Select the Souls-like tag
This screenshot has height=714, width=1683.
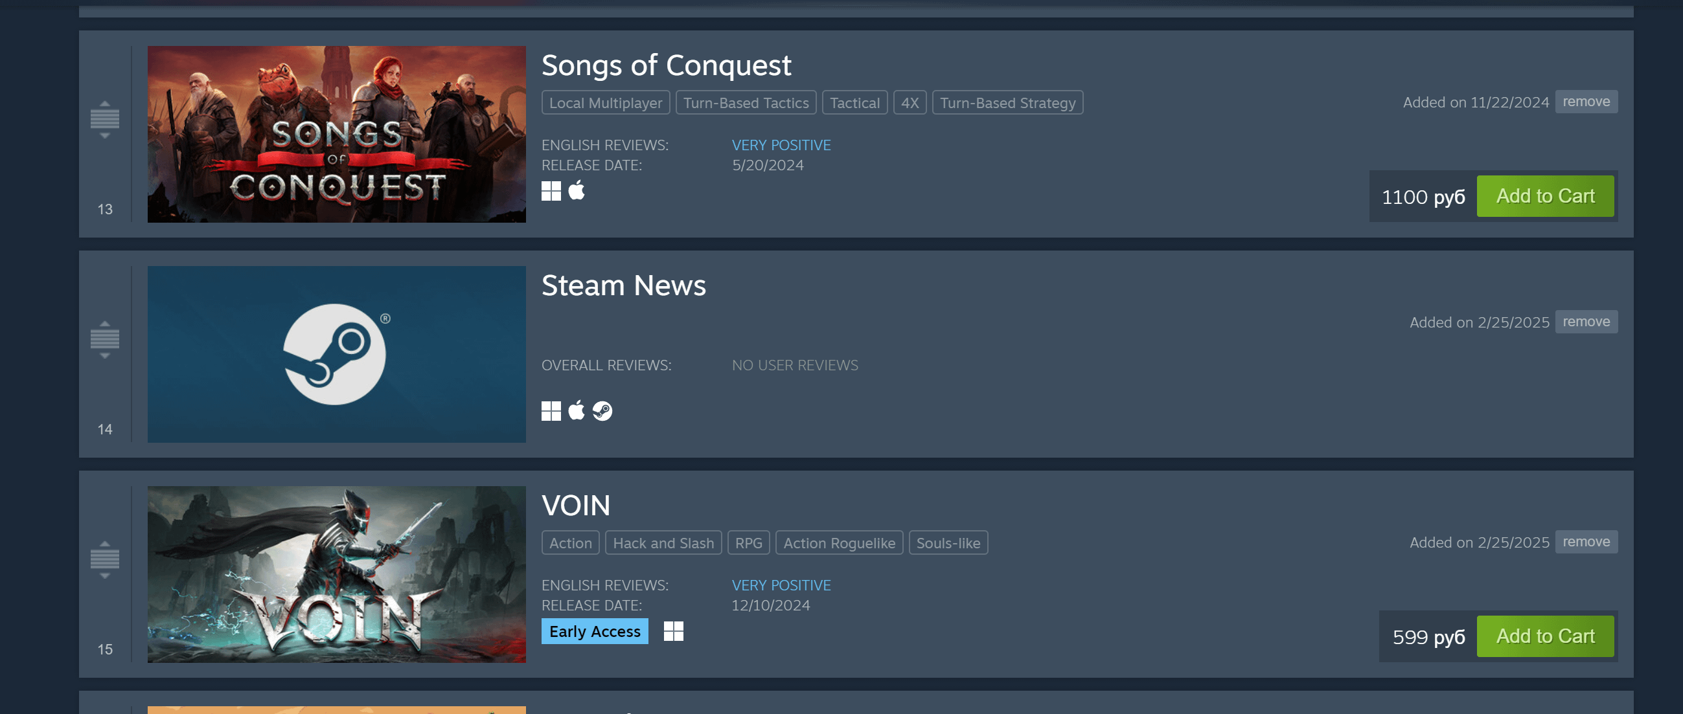pos(948,543)
